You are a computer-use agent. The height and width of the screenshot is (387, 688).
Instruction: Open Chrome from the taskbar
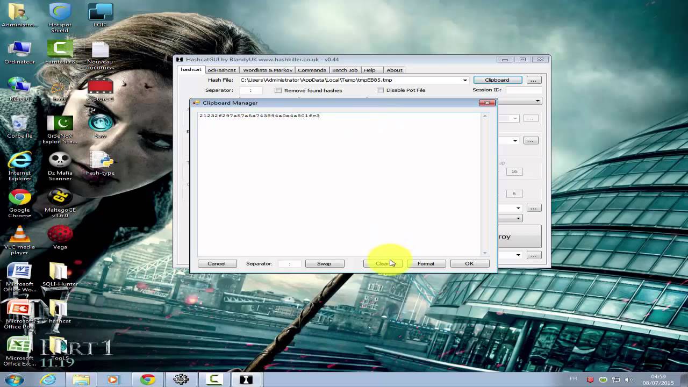(x=147, y=379)
